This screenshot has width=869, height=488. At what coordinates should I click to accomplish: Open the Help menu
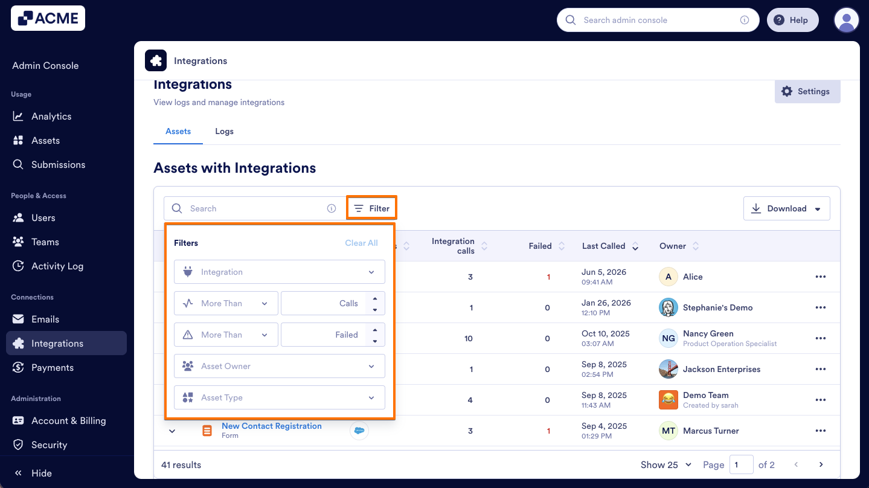tap(792, 20)
